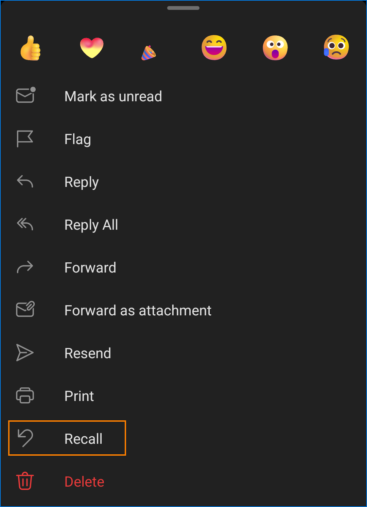This screenshot has height=507, width=367.
Task: Click the Mark as unread envelope icon
Action: click(x=25, y=95)
